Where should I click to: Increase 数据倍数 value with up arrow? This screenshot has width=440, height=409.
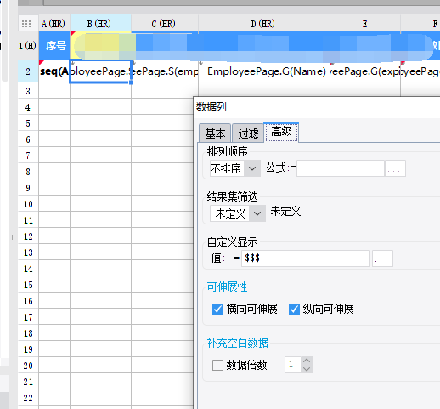pos(307,361)
